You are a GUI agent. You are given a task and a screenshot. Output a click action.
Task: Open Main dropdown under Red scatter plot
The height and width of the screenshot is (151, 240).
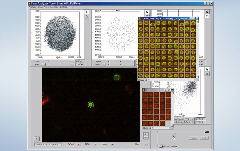pyautogui.click(x=99, y=64)
